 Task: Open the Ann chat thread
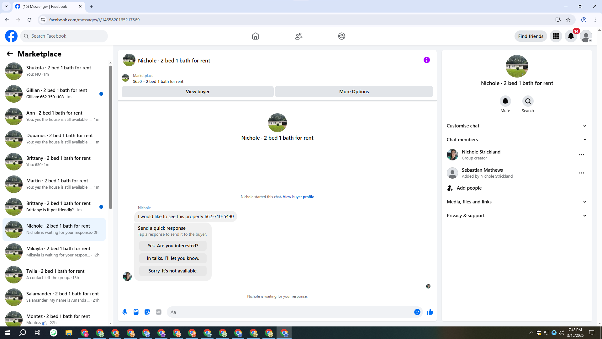(54, 116)
